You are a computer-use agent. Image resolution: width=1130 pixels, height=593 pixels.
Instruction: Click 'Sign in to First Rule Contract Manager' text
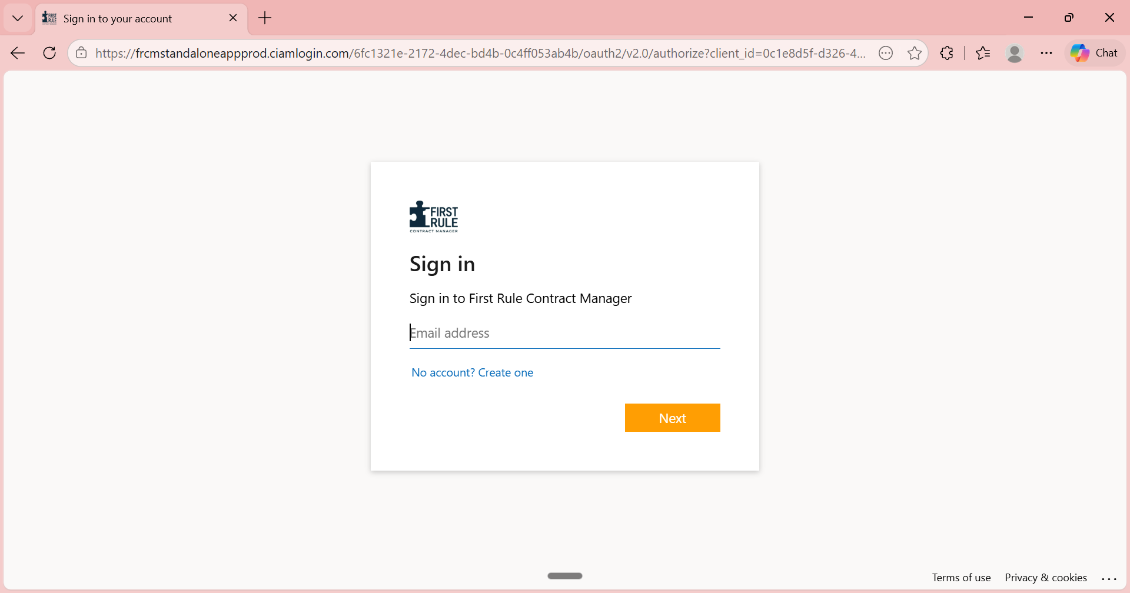coord(520,298)
